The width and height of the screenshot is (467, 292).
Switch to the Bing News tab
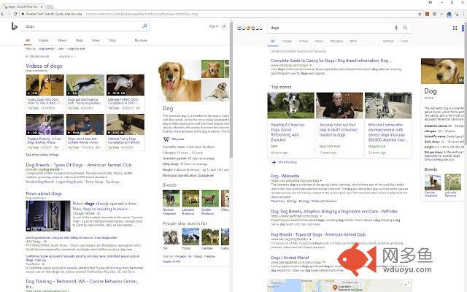pos(96,40)
